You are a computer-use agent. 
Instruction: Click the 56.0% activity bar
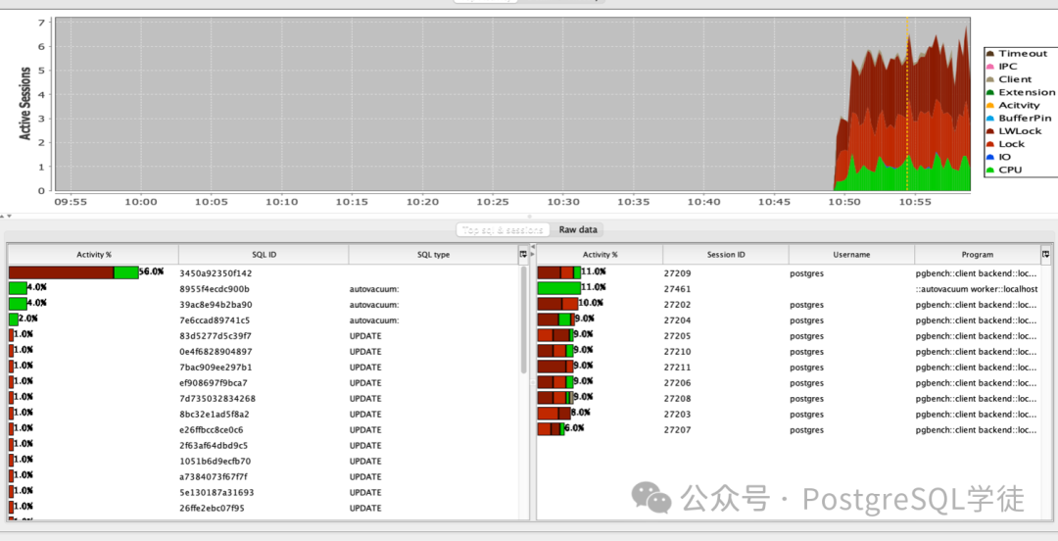[73, 272]
